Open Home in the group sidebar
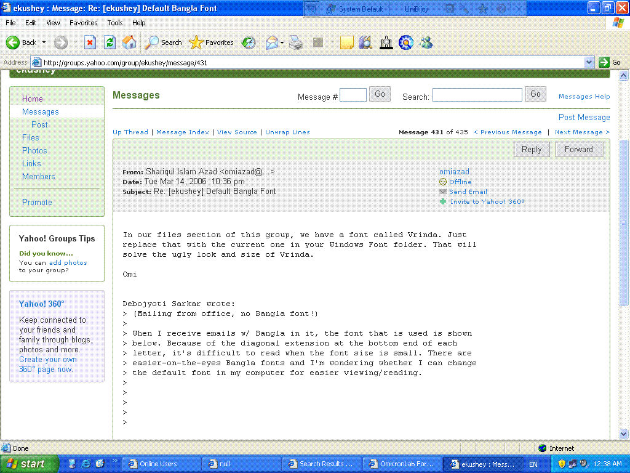The image size is (630, 473). click(x=33, y=99)
